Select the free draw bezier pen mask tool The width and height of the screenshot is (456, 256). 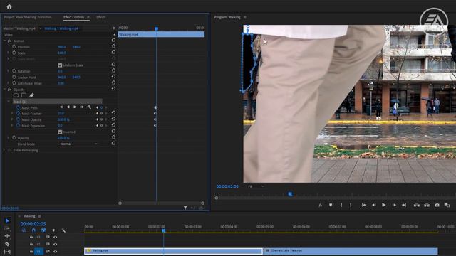31,95
